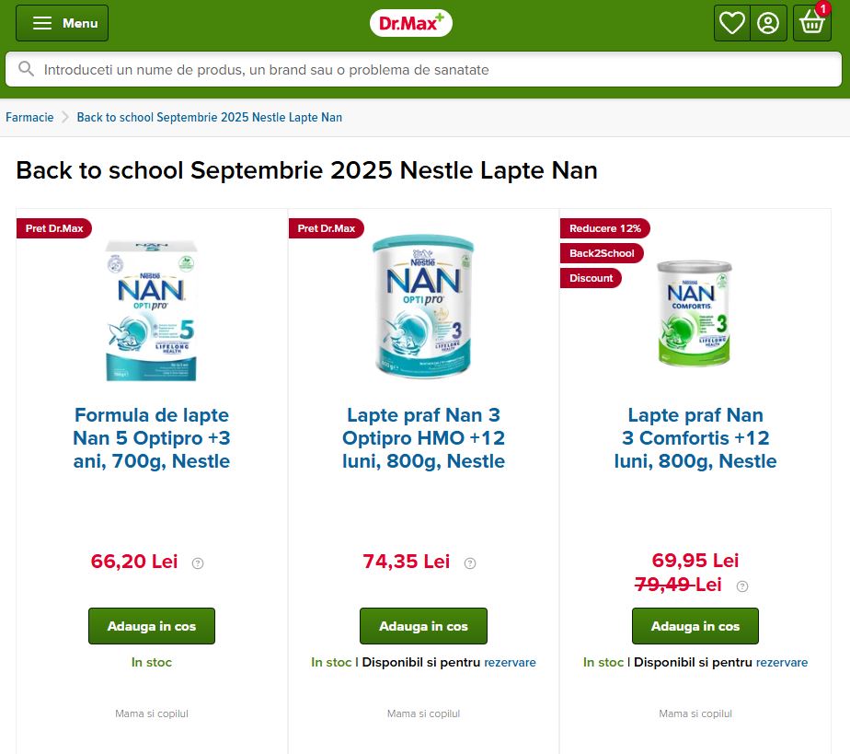Open Lapte praf Nan 3 Optipro title
850x754 pixels.
pos(423,437)
